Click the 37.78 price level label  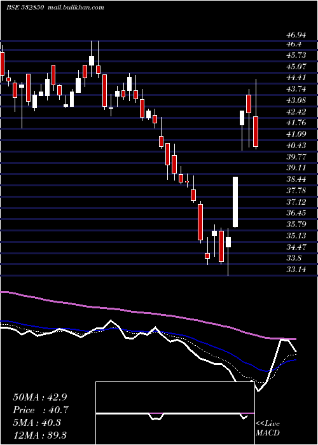[x=296, y=191]
